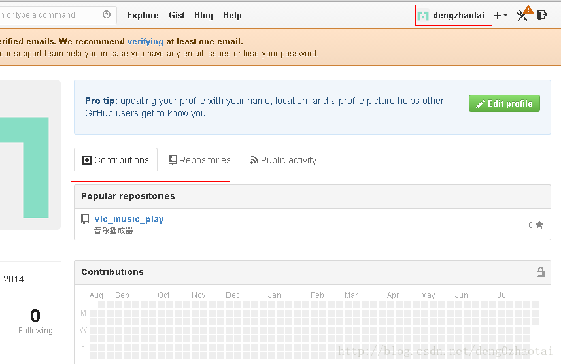Image resolution: width=561 pixels, height=364 pixels.
Task: Open the 0 Following count
Action: [35, 321]
